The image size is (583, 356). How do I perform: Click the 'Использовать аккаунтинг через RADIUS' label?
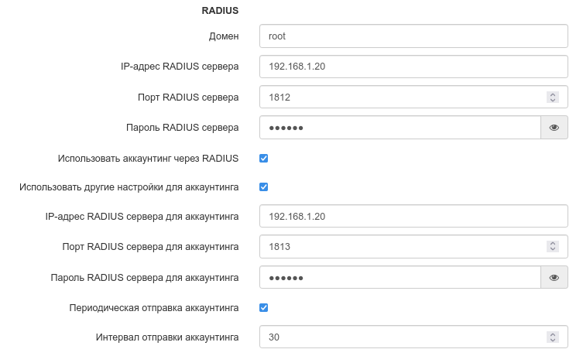point(148,158)
